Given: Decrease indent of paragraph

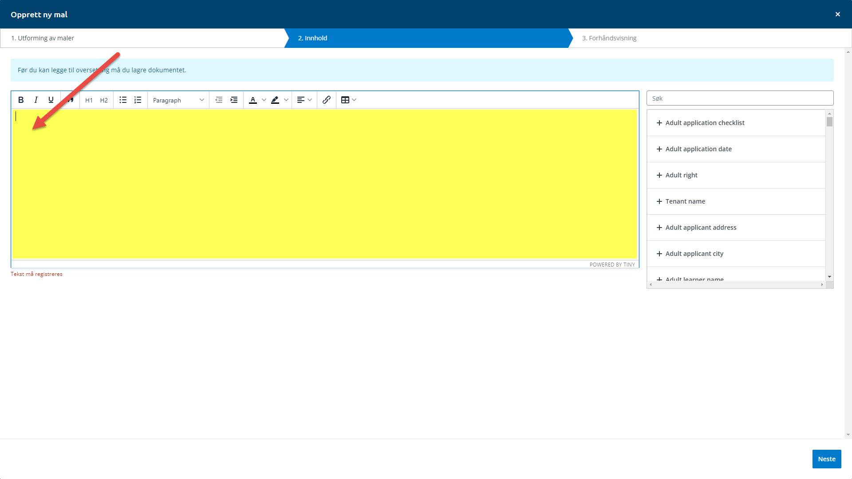Looking at the screenshot, I should pyautogui.click(x=219, y=100).
